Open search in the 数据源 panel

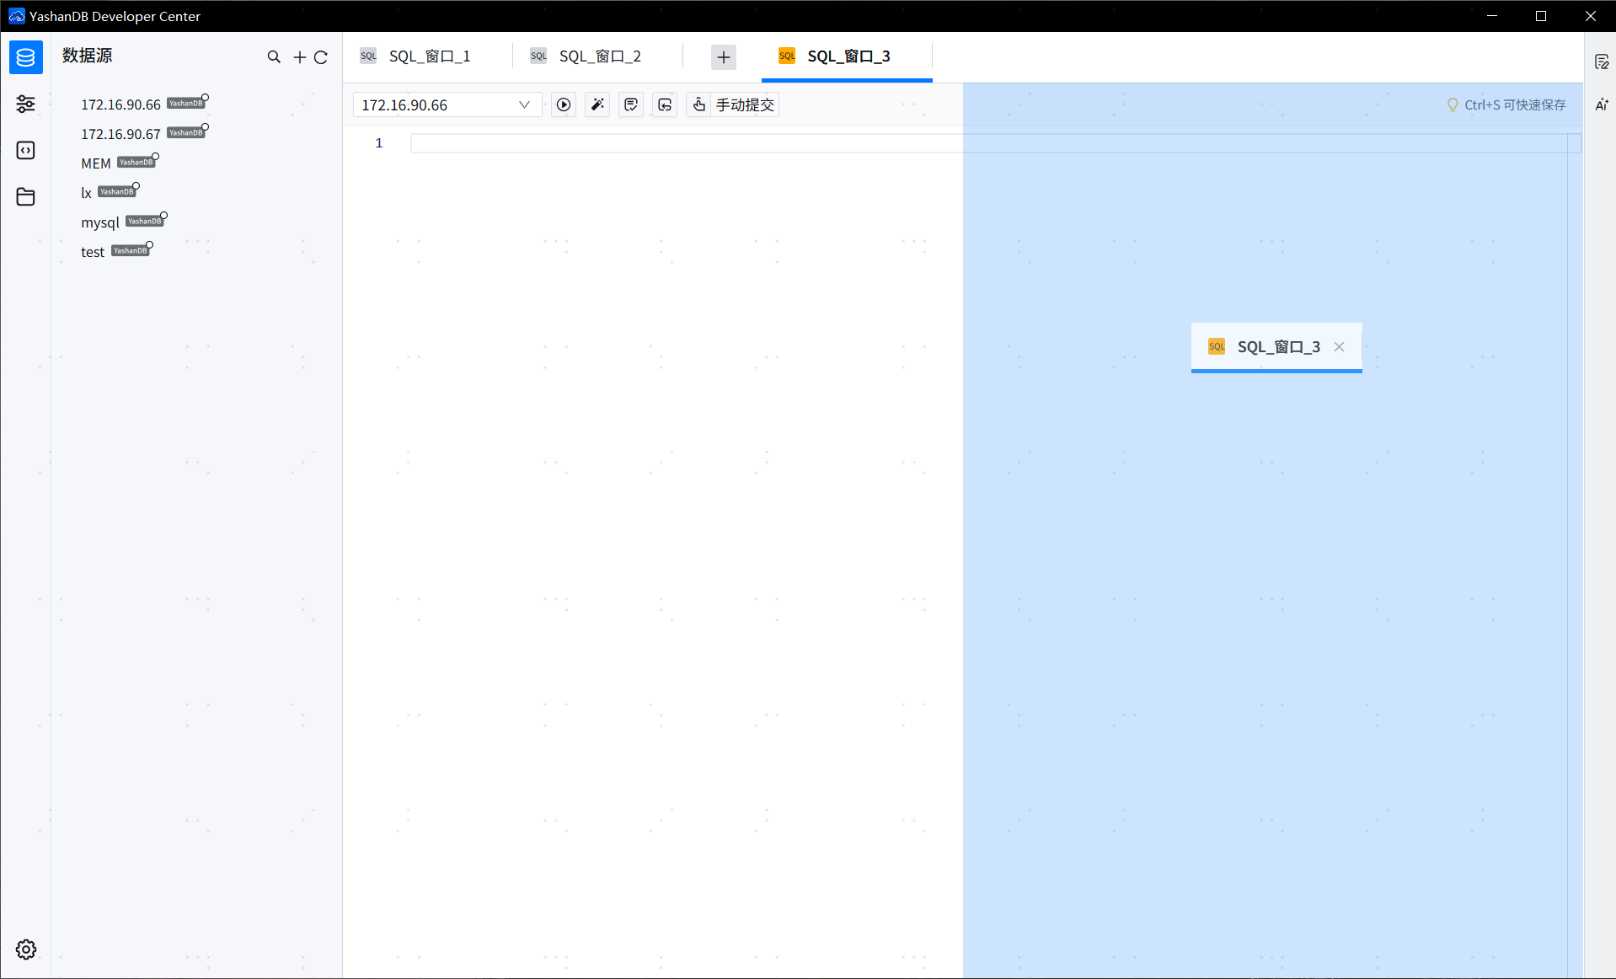pos(274,56)
